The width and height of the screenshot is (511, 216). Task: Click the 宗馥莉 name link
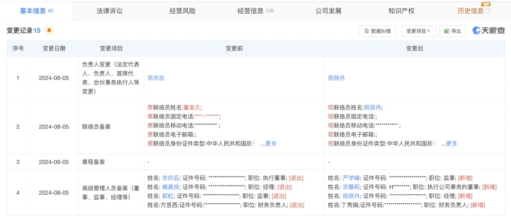(x=352, y=187)
